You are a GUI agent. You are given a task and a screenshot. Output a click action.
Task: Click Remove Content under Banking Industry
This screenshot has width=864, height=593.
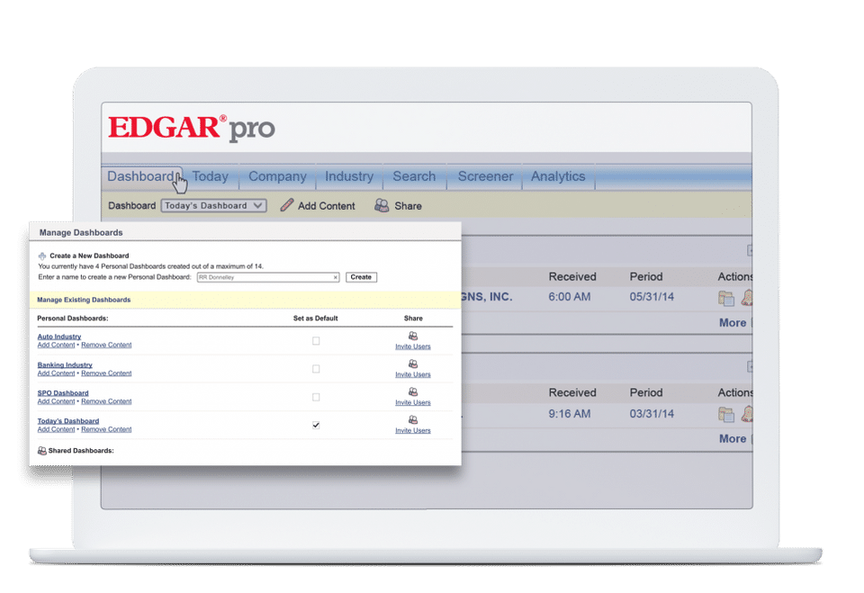click(106, 373)
